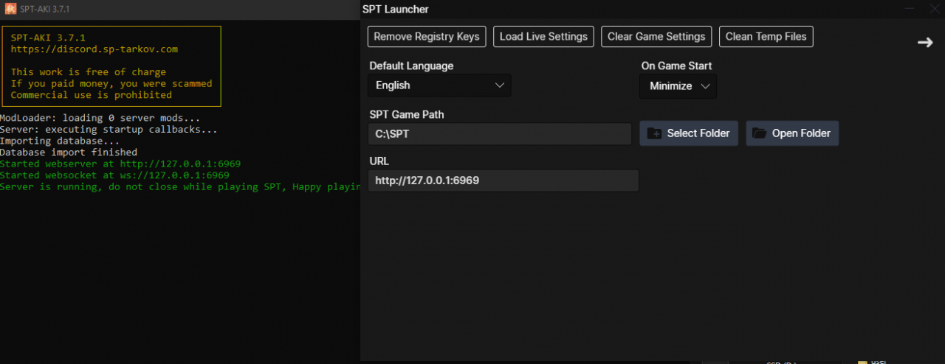This screenshot has width=945, height=364.
Task: Click the 'SPT Game Path' label
Action: click(x=407, y=114)
